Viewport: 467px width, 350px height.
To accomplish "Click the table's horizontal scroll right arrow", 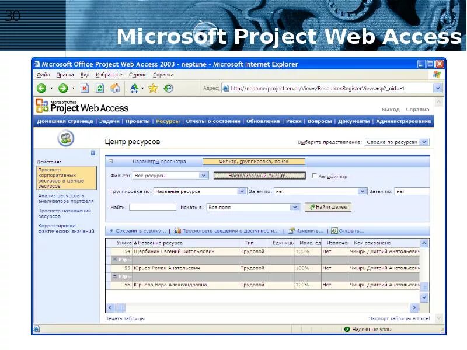I will coord(414,307).
